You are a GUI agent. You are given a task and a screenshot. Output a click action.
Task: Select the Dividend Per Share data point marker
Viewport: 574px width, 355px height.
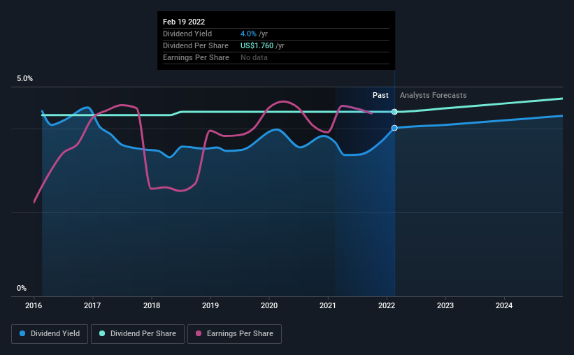394,112
